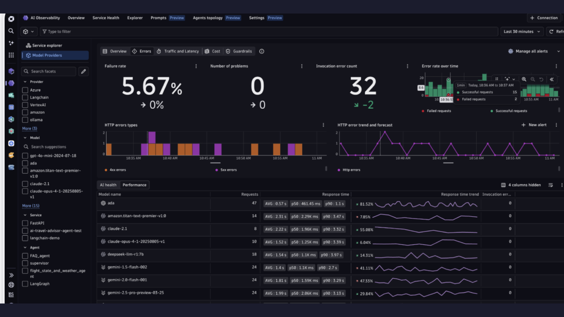The height and width of the screenshot is (317, 564).
Task: Open Error rate over time options menu
Action: click(x=556, y=66)
